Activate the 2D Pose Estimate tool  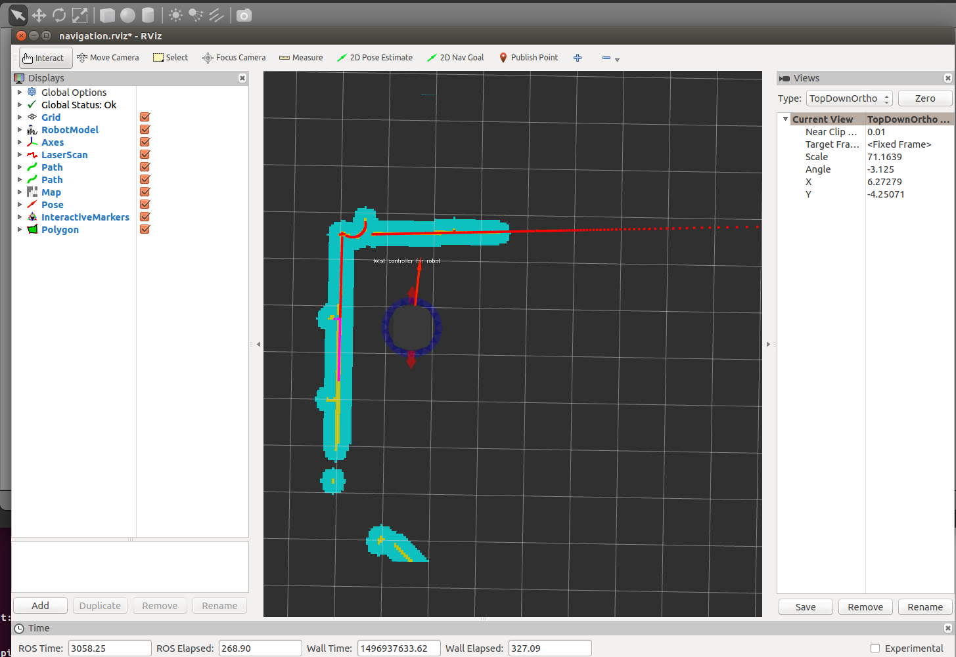375,58
